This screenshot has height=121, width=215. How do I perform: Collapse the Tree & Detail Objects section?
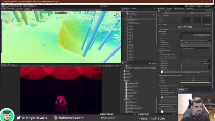158,51
